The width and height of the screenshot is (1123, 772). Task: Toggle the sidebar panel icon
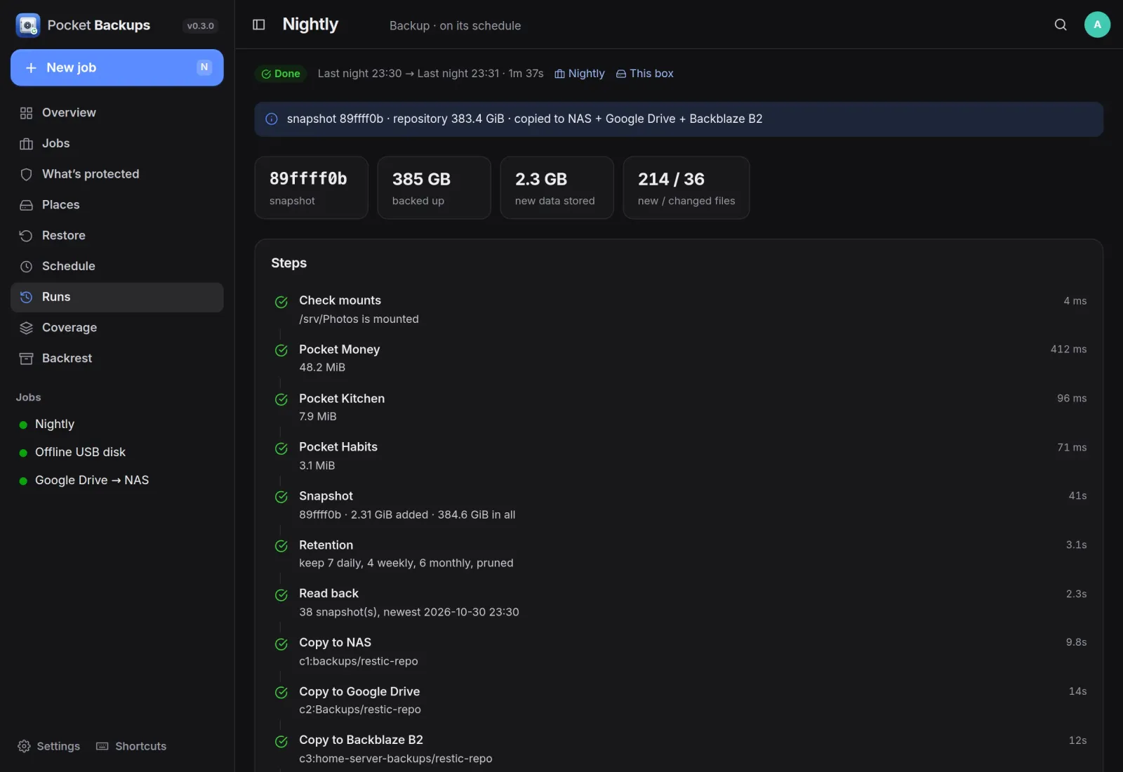[x=259, y=25]
